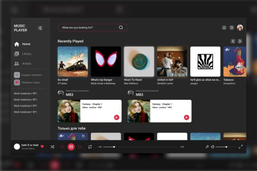Open the 'he'll give us what we re...' cover
257x171 pixels.
205,62
